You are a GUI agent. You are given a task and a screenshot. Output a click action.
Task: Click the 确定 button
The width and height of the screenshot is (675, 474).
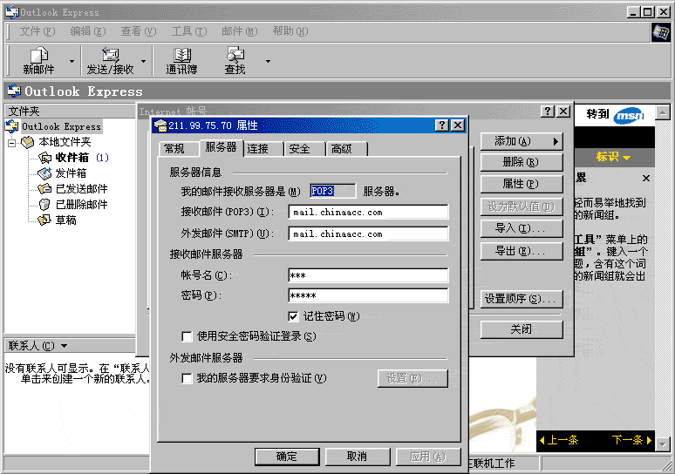[x=287, y=457]
